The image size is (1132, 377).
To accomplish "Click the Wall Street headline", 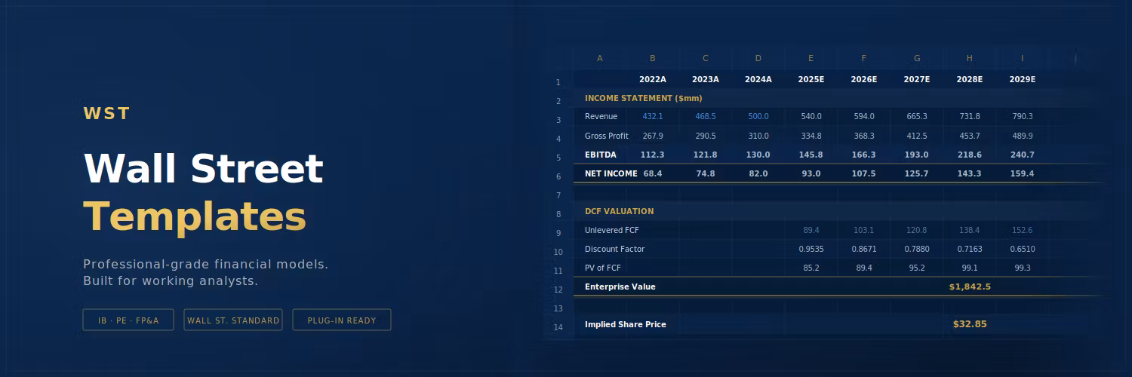I will click(x=203, y=168).
